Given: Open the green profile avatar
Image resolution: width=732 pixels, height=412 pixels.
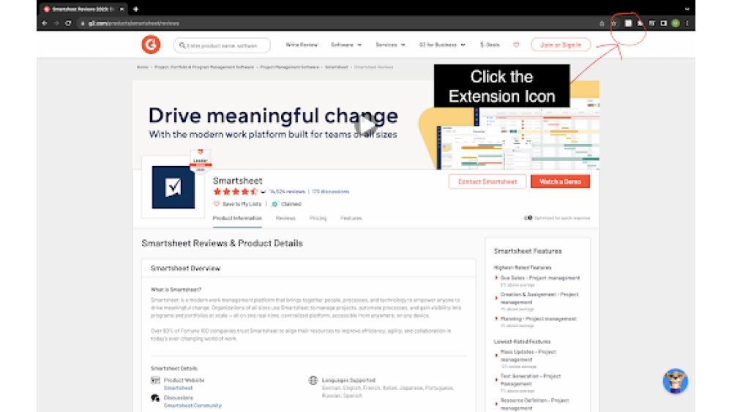Looking at the screenshot, I should [676, 23].
